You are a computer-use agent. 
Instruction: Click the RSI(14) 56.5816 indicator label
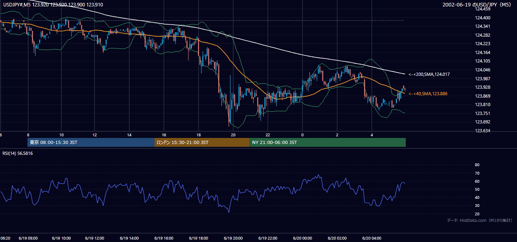click(18, 153)
